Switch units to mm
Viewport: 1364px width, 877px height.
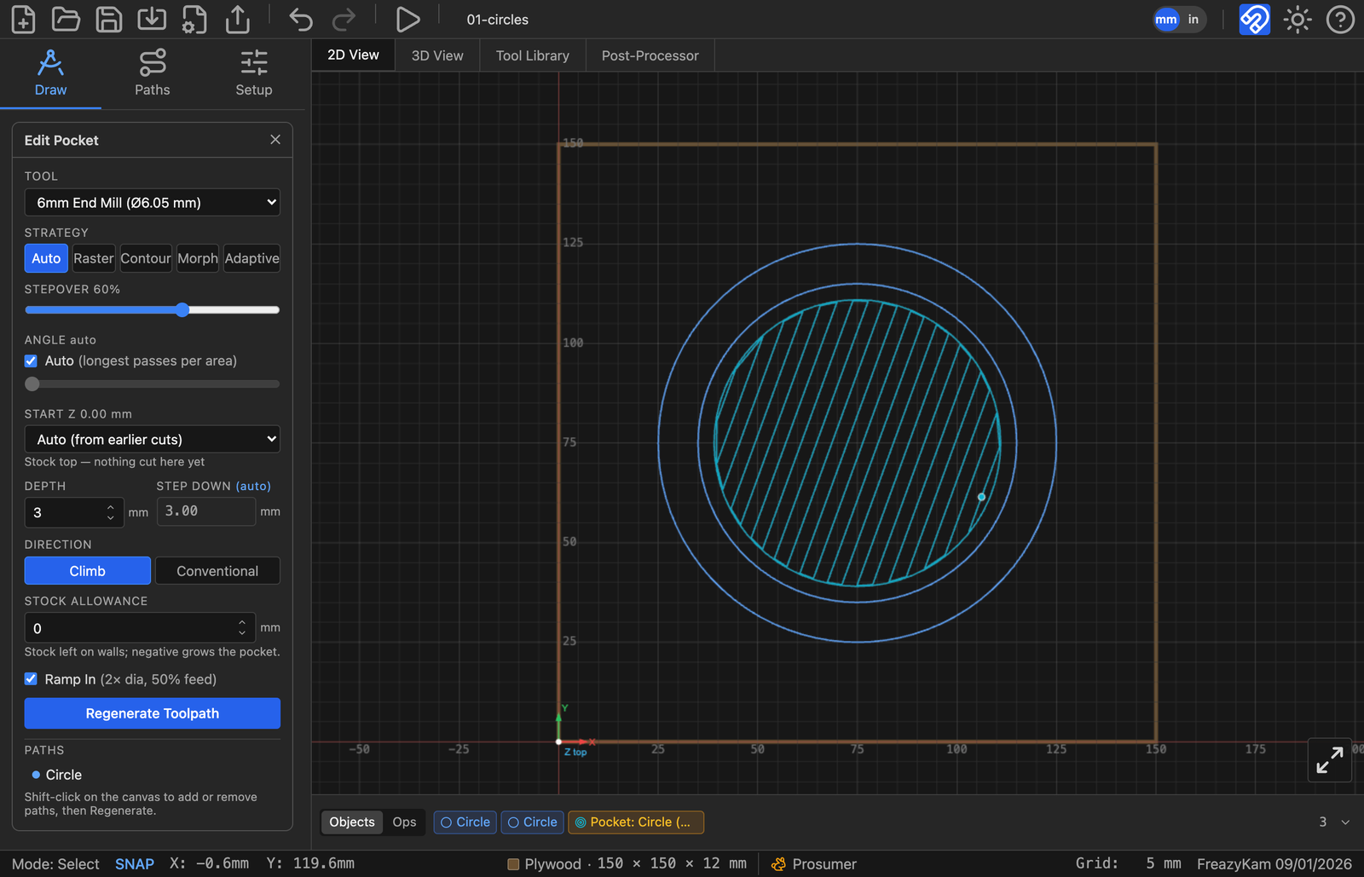point(1166,19)
